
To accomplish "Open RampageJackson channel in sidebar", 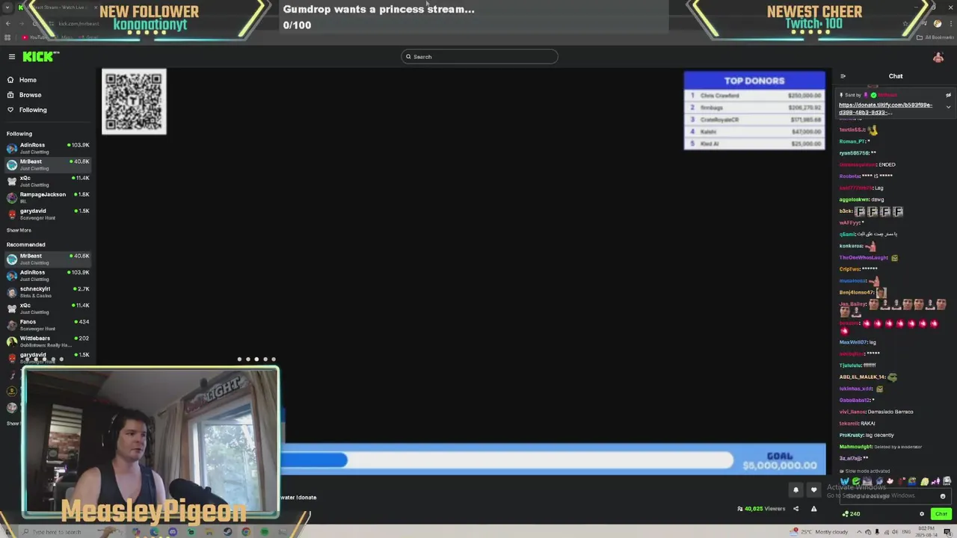I will [48, 197].
